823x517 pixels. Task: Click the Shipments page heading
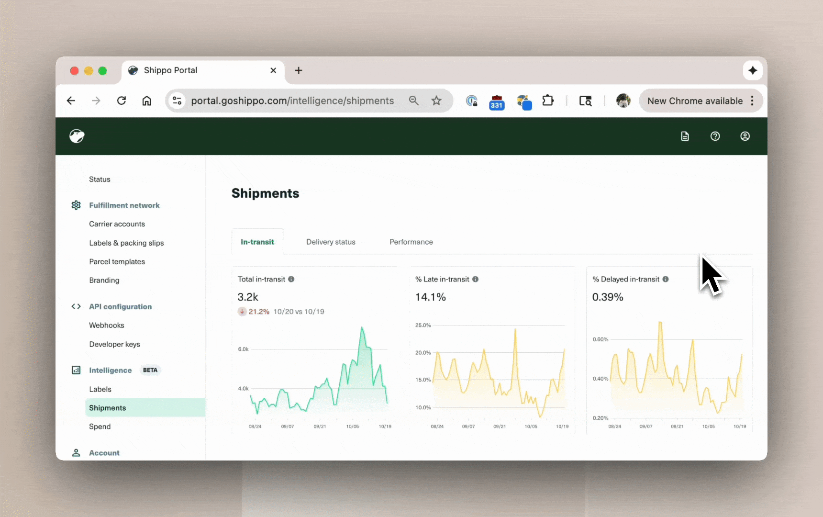coord(266,193)
